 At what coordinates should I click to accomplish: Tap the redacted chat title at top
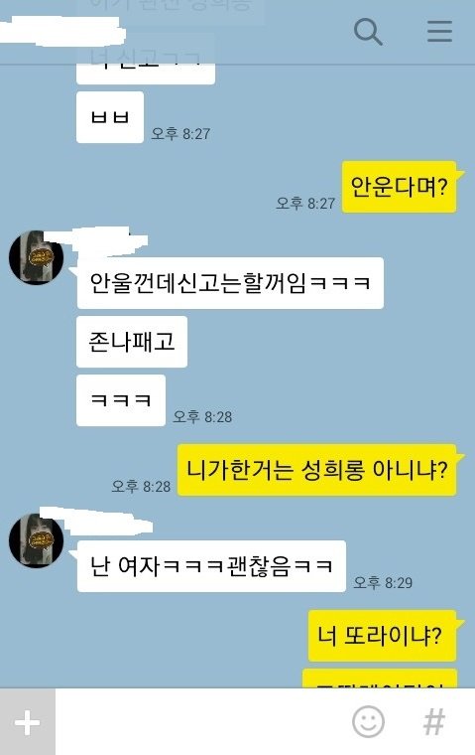point(60,32)
